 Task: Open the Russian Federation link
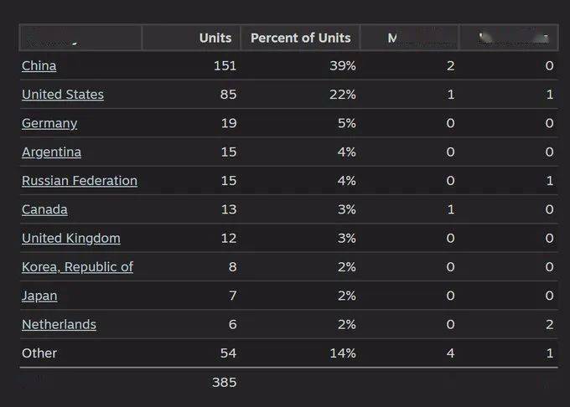80,180
